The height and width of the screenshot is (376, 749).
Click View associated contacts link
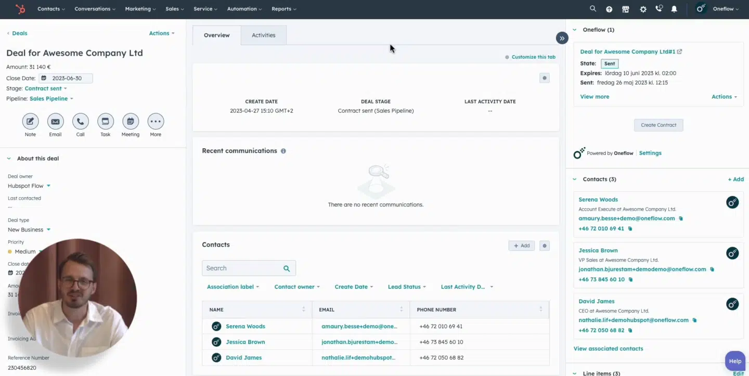(608, 348)
